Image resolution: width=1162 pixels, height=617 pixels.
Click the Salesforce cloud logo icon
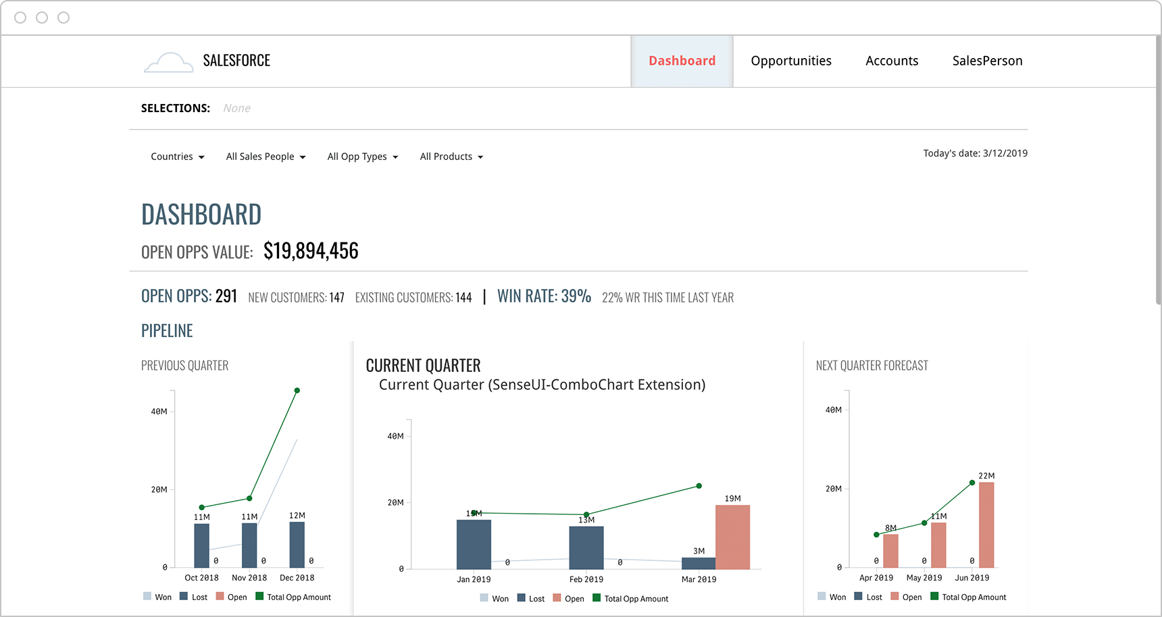tap(169, 62)
